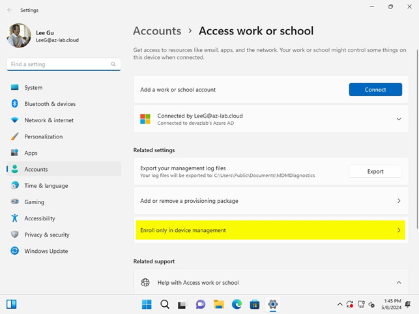Restore down the Settings window
Image resolution: width=419 pixels, height=314 pixels.
tap(390, 7)
